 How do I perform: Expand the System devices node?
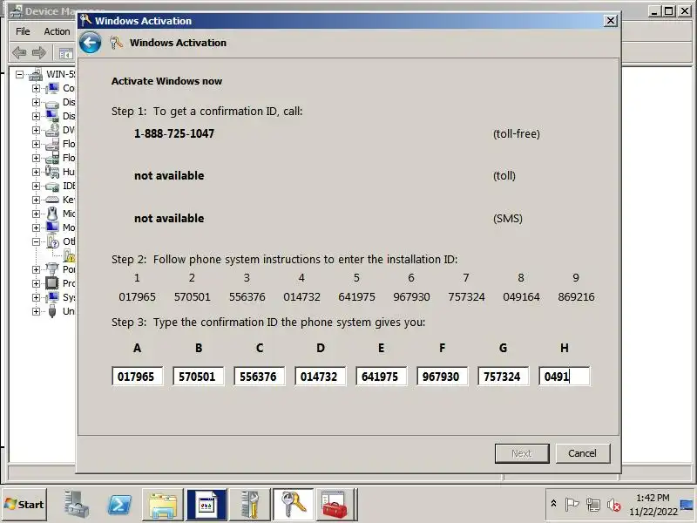pyautogui.click(x=36, y=297)
